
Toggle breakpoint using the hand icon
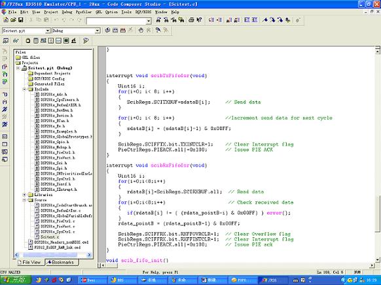coord(141,30)
